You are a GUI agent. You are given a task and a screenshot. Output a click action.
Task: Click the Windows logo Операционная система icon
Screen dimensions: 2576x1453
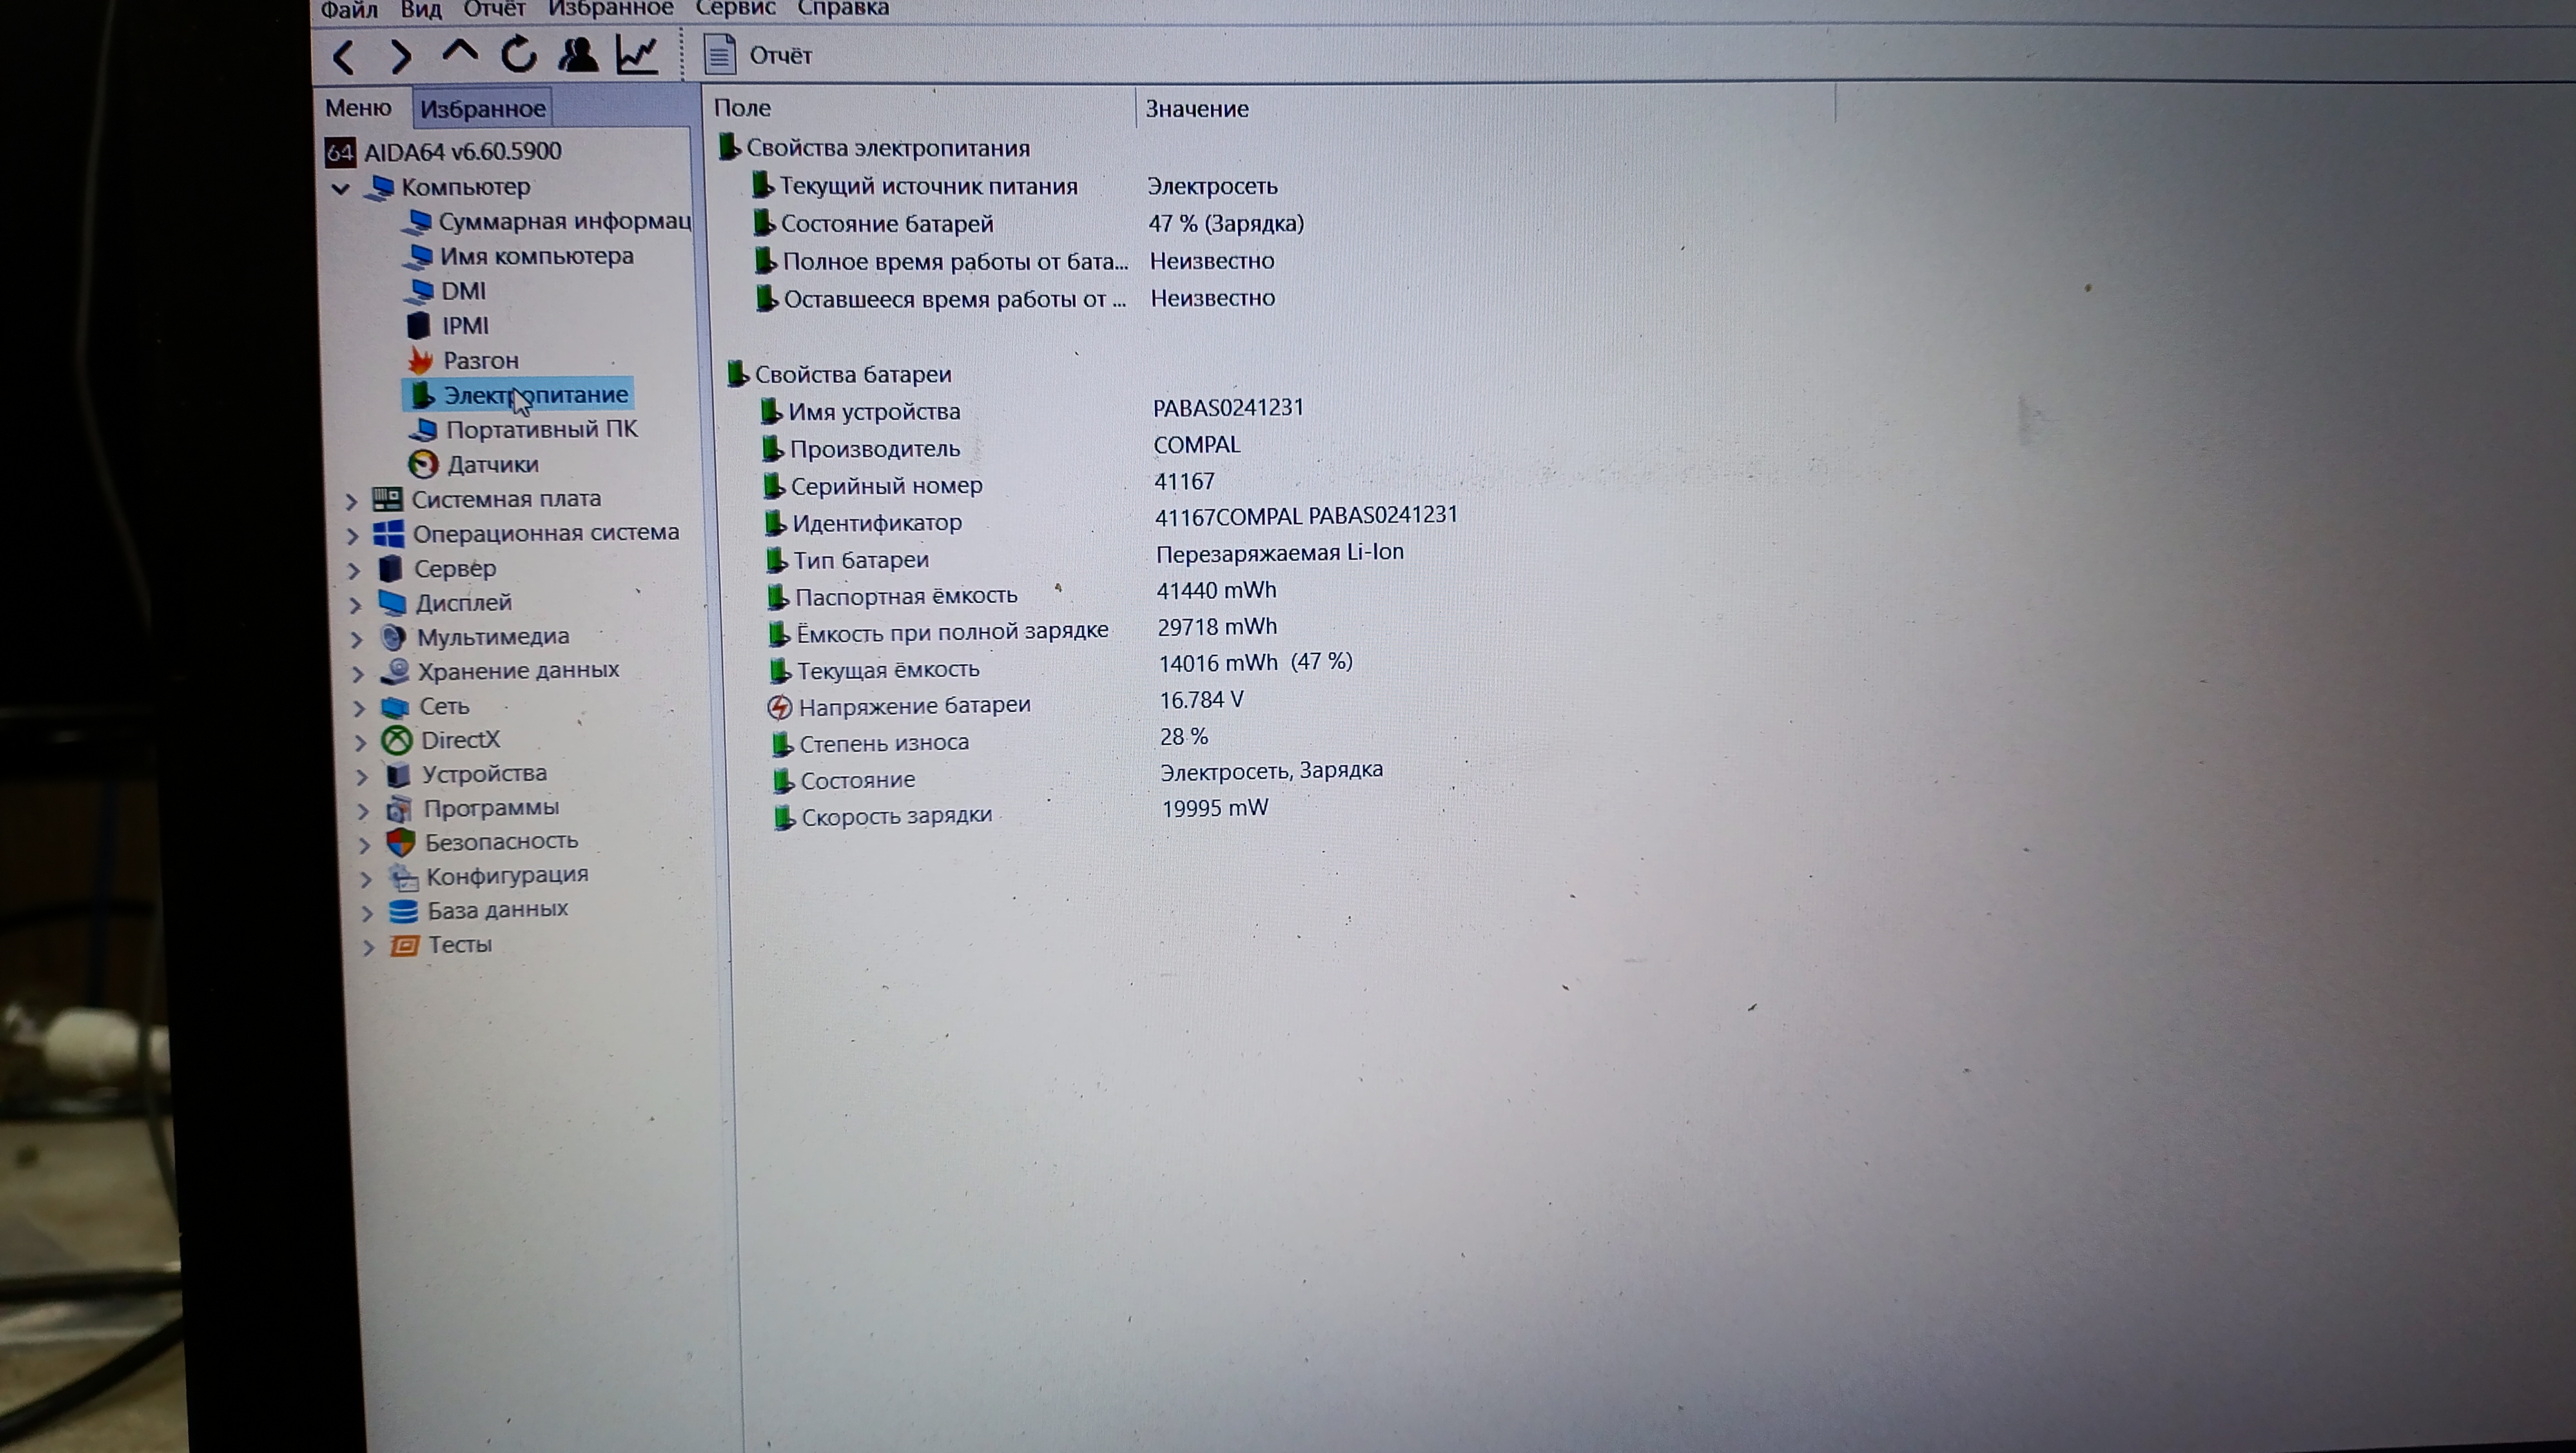(x=388, y=533)
